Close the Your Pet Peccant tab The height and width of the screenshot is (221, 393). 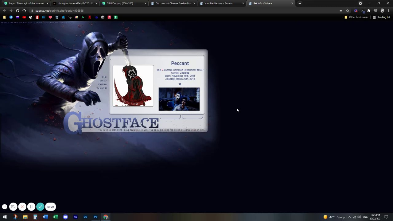[243, 3]
